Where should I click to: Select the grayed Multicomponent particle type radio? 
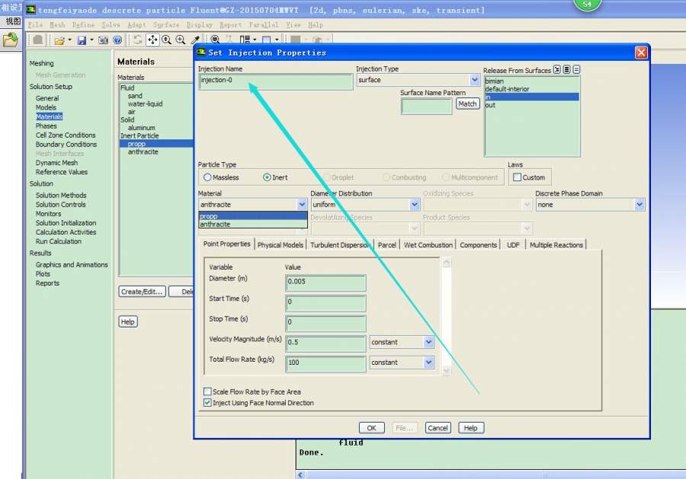tap(445, 177)
